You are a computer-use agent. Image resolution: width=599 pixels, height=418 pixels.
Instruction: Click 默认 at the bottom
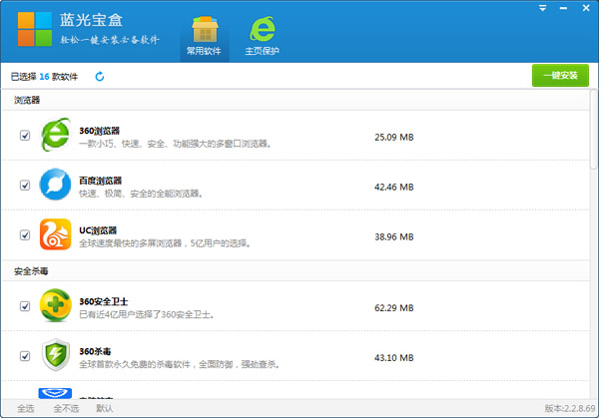point(104,408)
